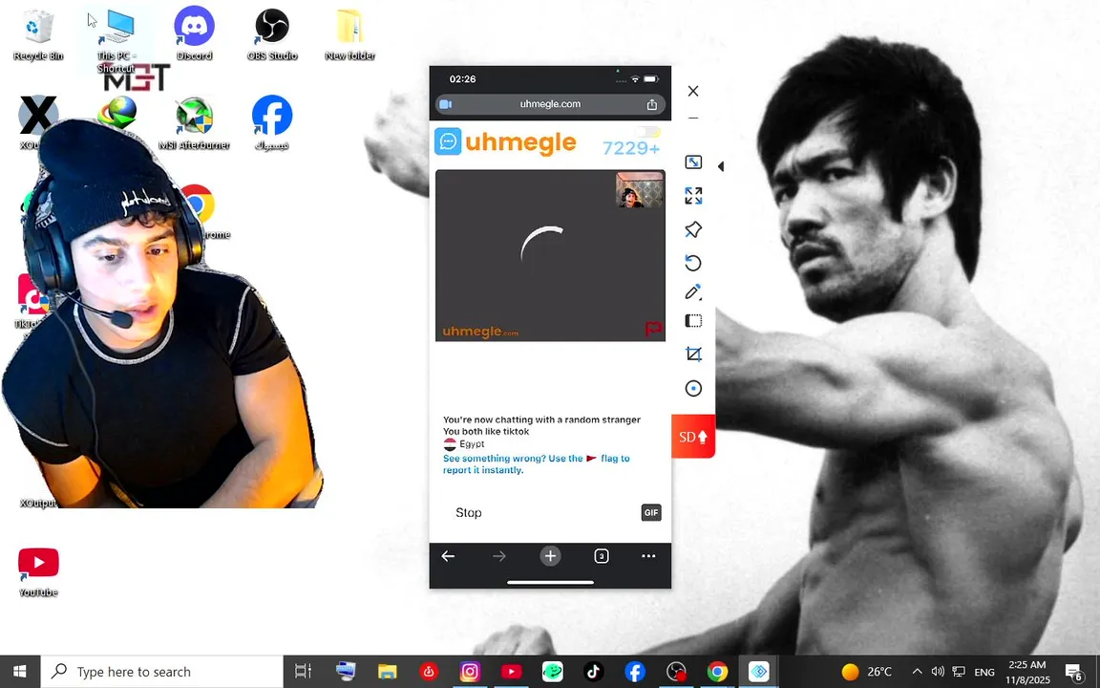Open Instagram from the taskbar
Viewport: 1100px width, 688px height.
470,672
